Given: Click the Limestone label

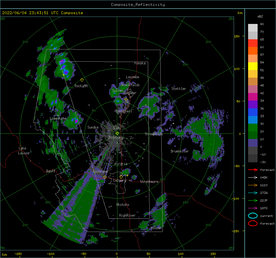Looking at the screenshot, I should coord(58,118).
